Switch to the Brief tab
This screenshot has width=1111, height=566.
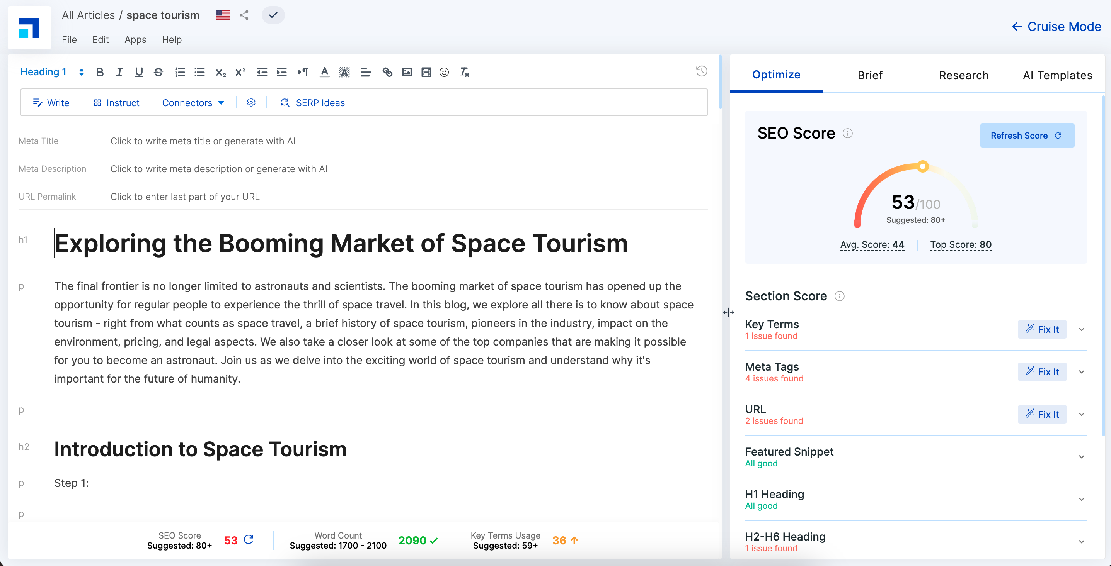(870, 75)
